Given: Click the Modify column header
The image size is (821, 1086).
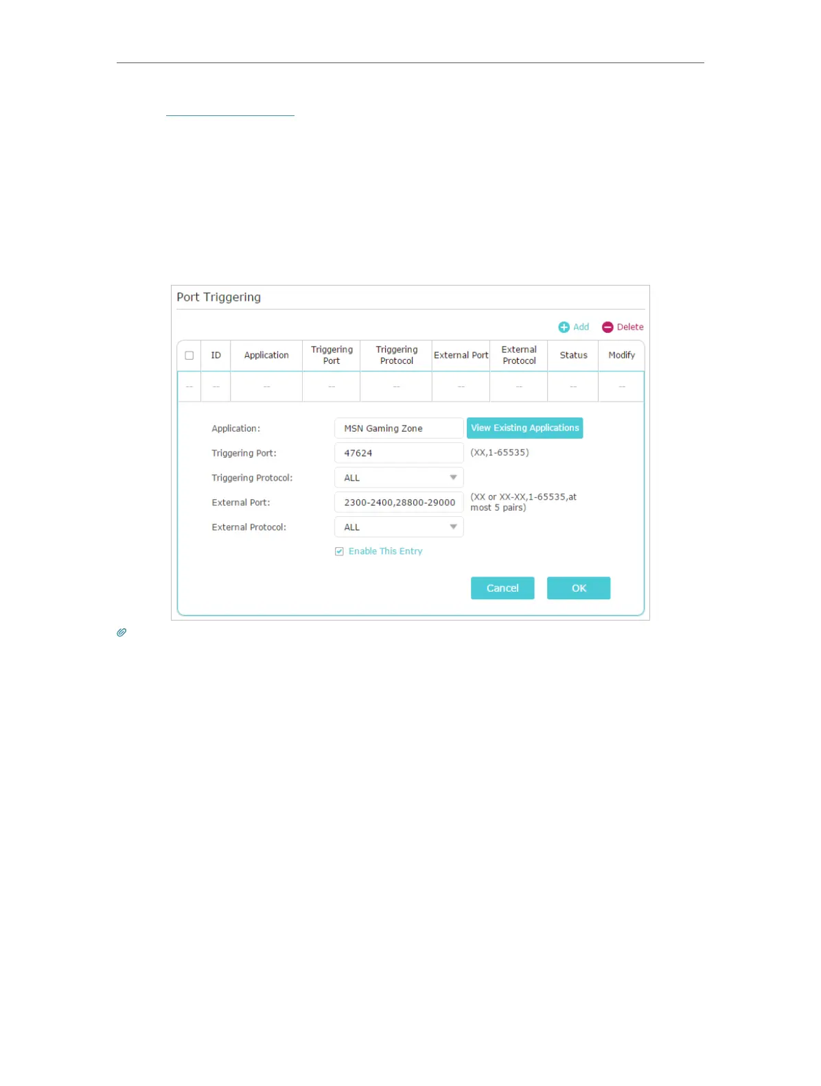Looking at the screenshot, I should point(622,356).
